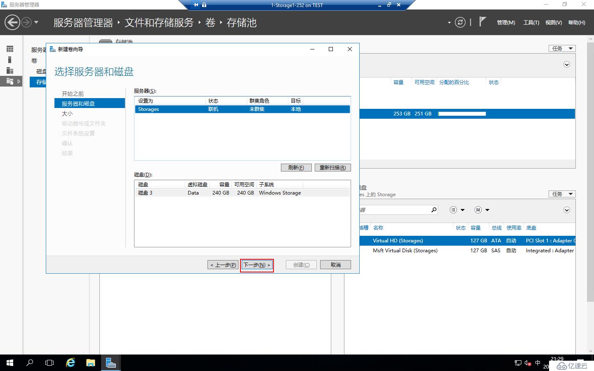594x371 pixels.
Task: Click the storage pool row showing 253 GB
Action: point(467,113)
